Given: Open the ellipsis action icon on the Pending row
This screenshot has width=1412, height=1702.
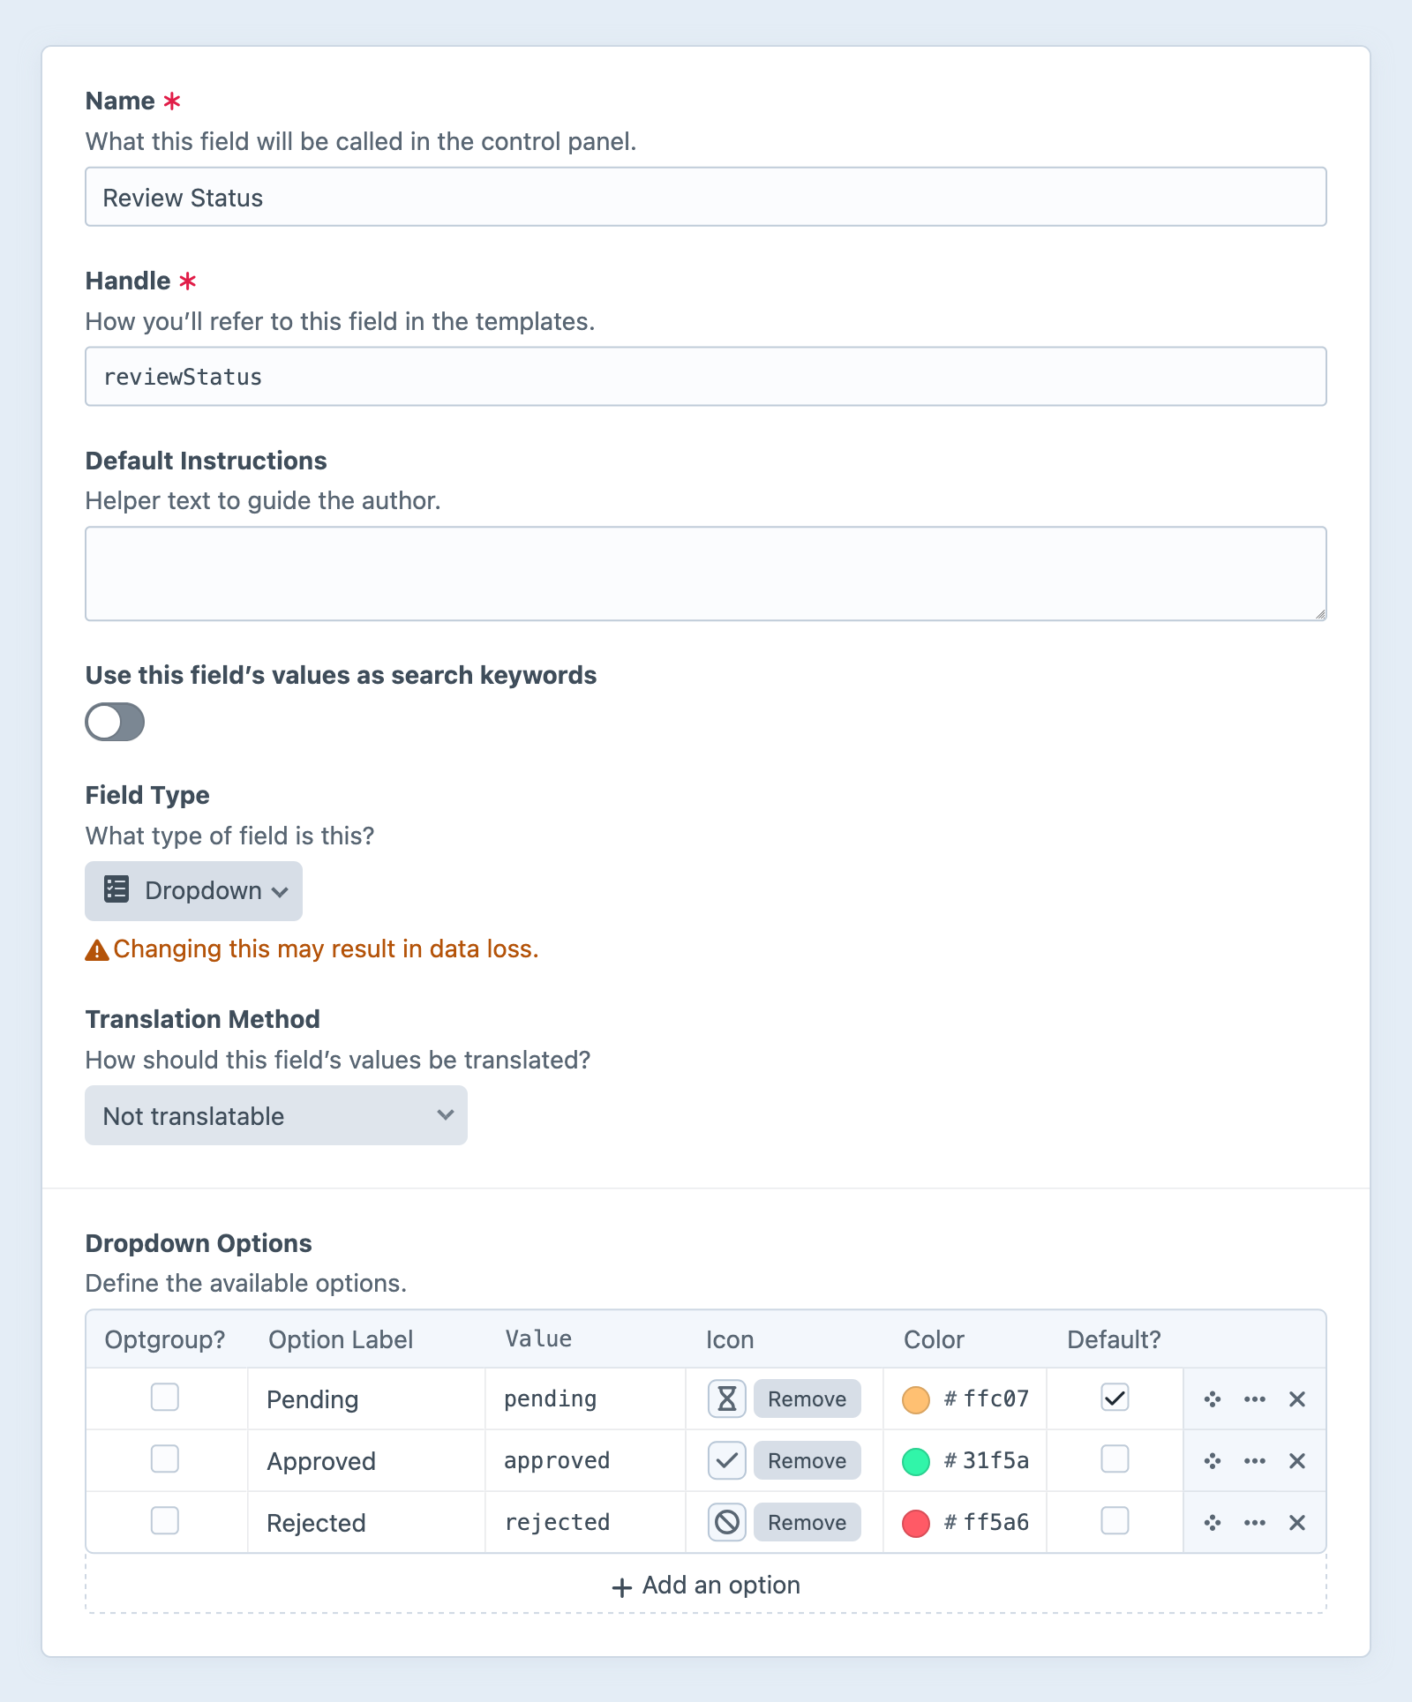Looking at the screenshot, I should point(1254,1398).
